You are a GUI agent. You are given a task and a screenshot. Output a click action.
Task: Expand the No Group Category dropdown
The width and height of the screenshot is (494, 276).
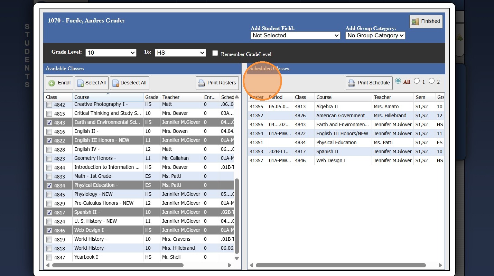point(375,35)
